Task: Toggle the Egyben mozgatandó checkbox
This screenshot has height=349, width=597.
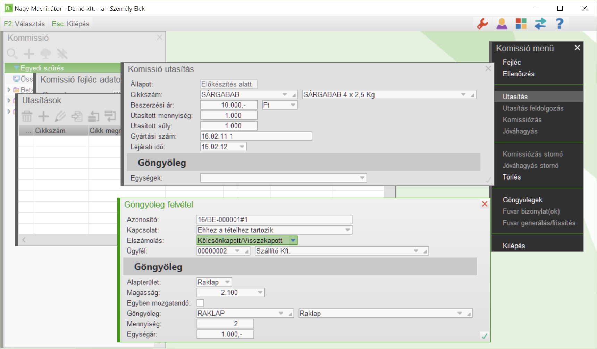Action: click(x=200, y=303)
